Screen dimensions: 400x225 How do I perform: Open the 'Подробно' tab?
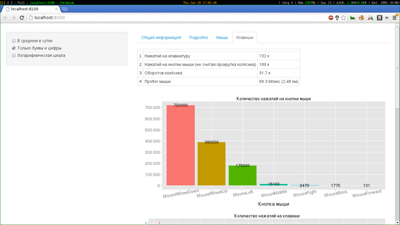click(x=198, y=37)
